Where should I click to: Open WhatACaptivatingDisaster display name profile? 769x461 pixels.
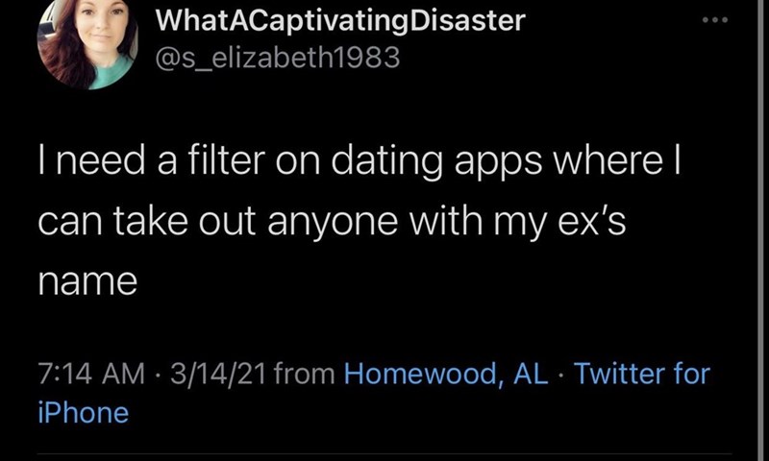click(339, 20)
